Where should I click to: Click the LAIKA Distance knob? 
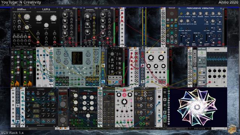[46, 25]
